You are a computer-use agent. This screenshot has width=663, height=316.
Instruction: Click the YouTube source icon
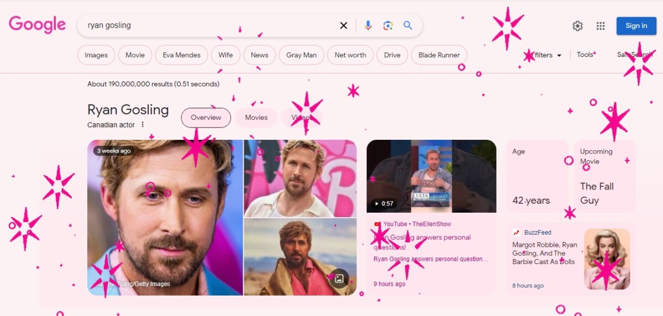click(x=377, y=224)
